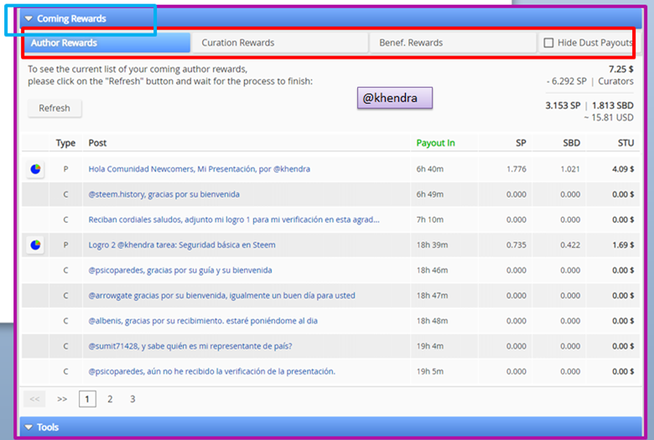Open comment Reciban cordiales saludos

pos(234,220)
